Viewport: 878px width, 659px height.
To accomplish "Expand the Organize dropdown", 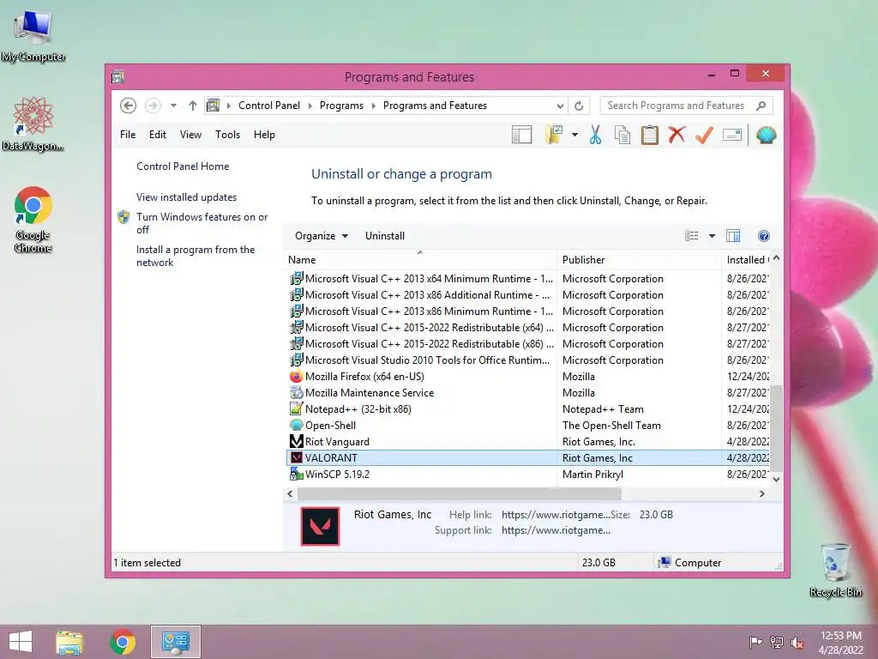I will [322, 236].
